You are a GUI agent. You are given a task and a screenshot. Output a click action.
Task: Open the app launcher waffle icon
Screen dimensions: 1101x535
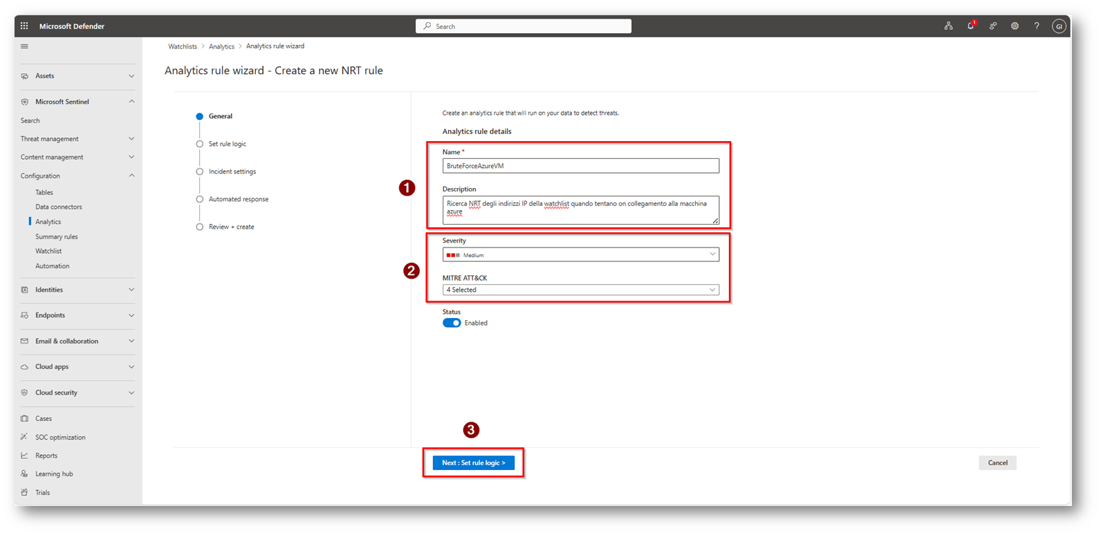(x=24, y=26)
